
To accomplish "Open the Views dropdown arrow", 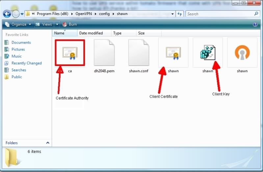I will click(x=57, y=24).
